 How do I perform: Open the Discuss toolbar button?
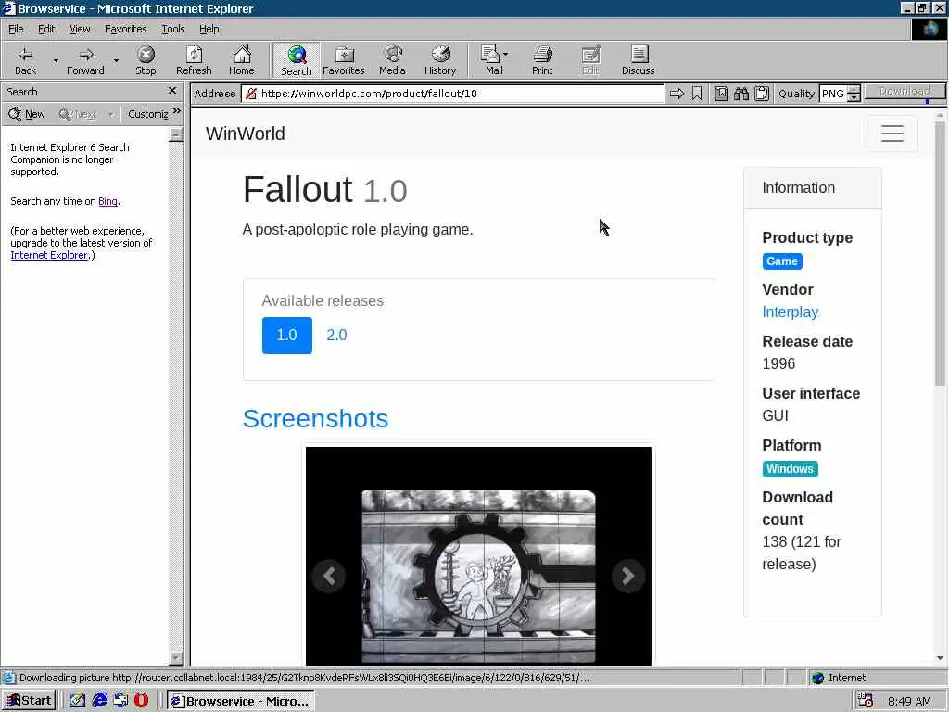click(638, 60)
